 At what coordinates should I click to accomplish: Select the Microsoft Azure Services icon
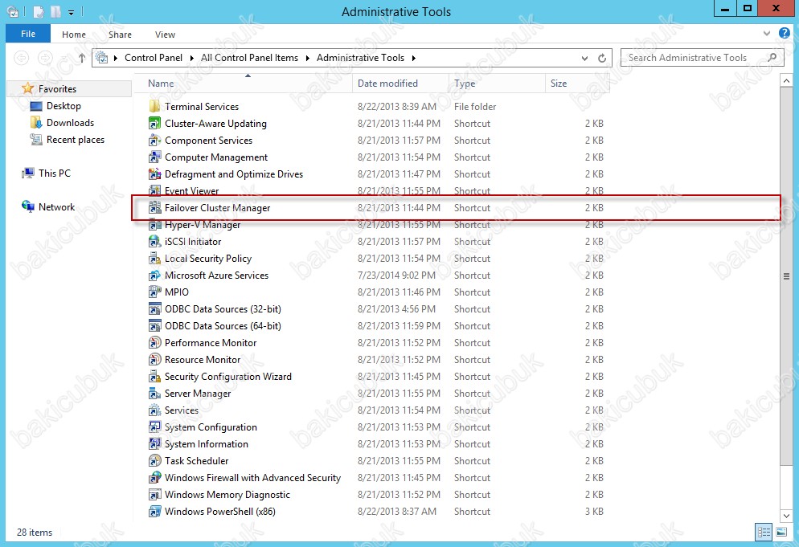coord(154,275)
